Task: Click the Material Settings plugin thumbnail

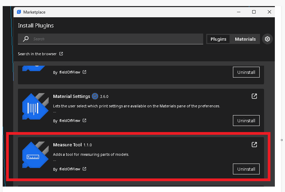Action: (35, 106)
